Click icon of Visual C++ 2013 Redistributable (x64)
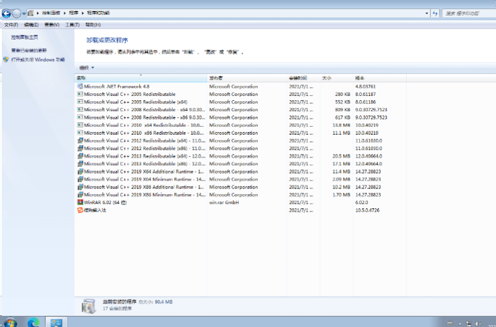 click(x=80, y=156)
